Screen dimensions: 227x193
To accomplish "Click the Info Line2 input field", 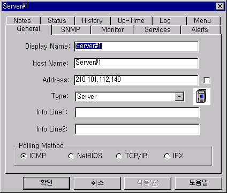I will pyautogui.click(x=137, y=129).
